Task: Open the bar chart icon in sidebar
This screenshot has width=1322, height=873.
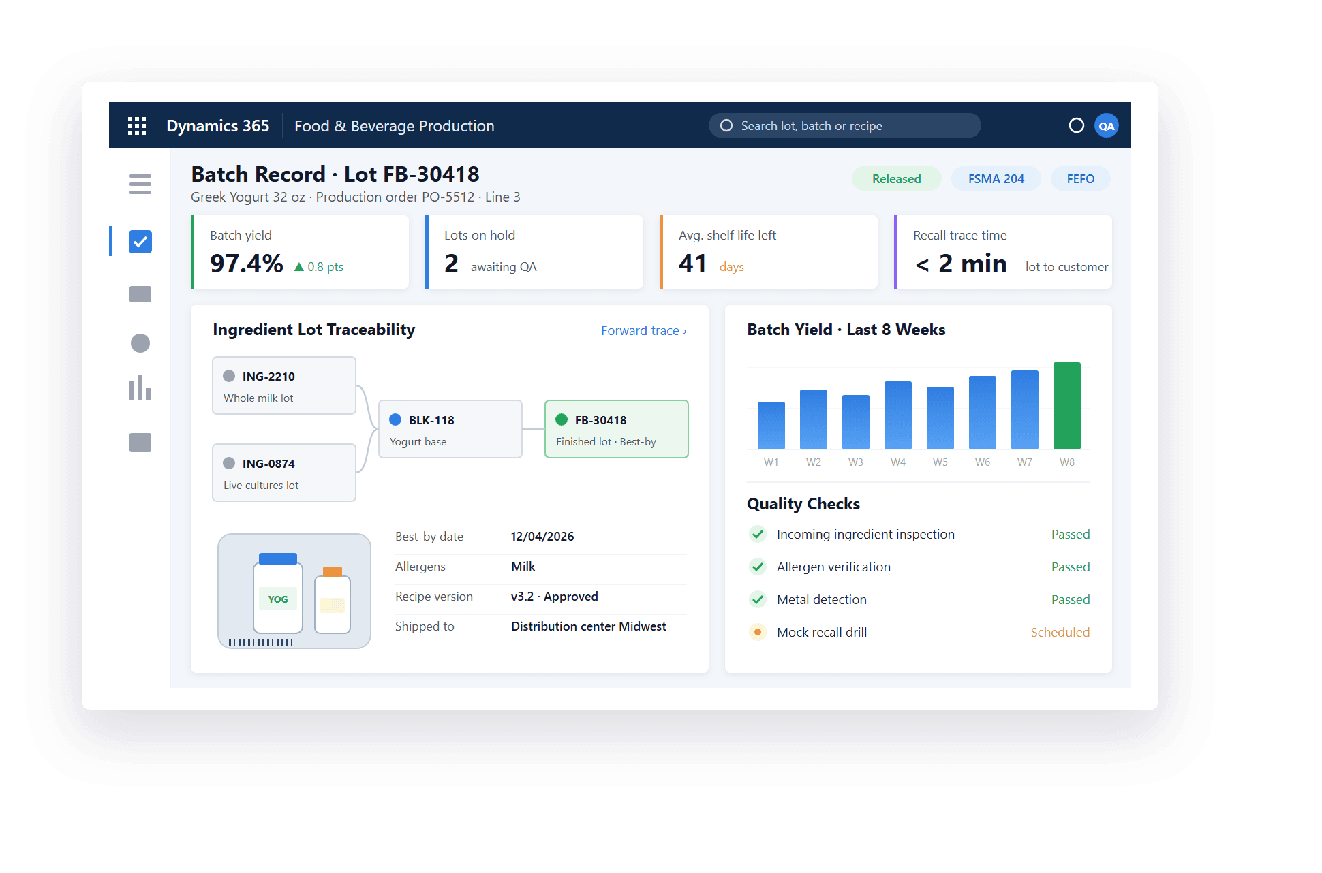Action: point(140,387)
